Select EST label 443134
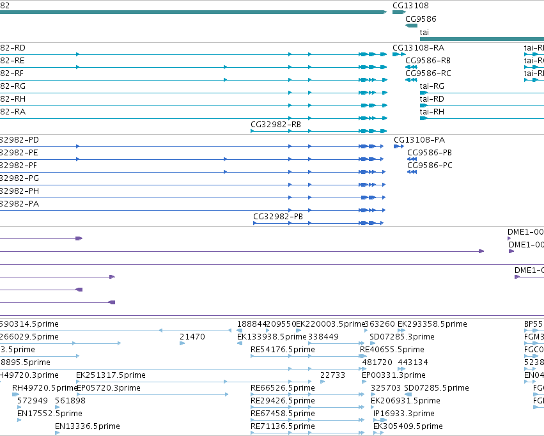 [x=413, y=363]
